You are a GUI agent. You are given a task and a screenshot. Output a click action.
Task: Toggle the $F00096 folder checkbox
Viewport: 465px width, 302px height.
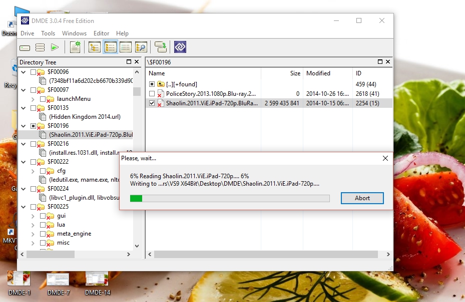tap(33, 72)
